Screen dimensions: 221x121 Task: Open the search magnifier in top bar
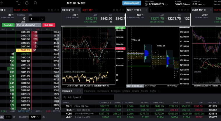pos(35,3)
